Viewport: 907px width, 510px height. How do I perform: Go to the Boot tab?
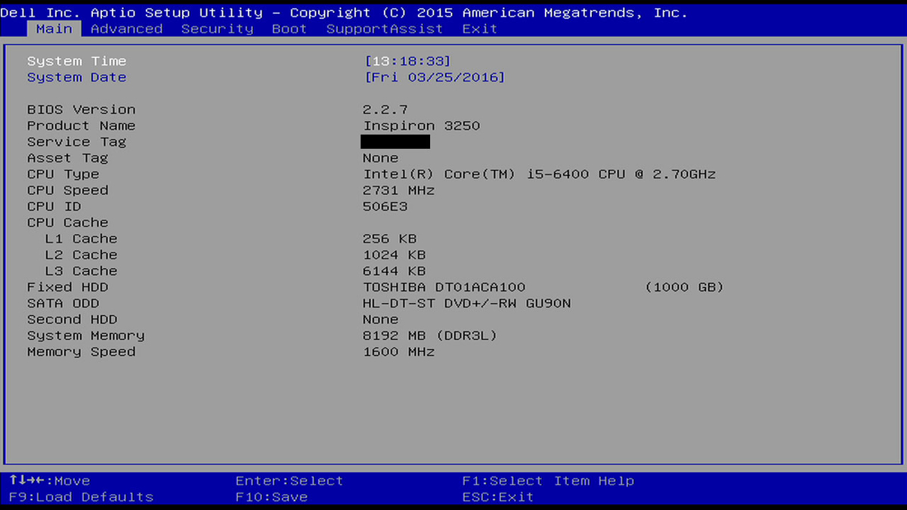click(289, 29)
